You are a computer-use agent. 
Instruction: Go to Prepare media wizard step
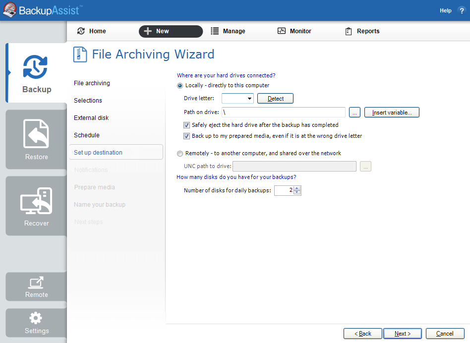click(94, 187)
